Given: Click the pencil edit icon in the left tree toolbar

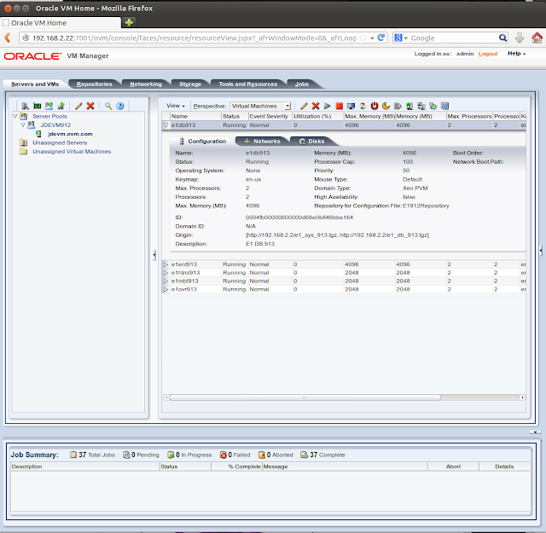Looking at the screenshot, I should coord(78,106).
